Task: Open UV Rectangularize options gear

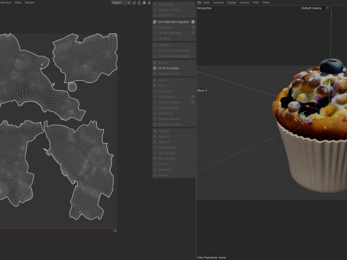Action: (193, 103)
